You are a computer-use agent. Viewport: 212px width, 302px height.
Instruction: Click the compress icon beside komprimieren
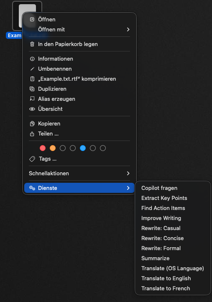(x=32, y=79)
